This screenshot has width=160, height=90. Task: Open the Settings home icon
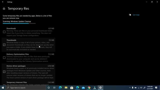pos(4,8)
